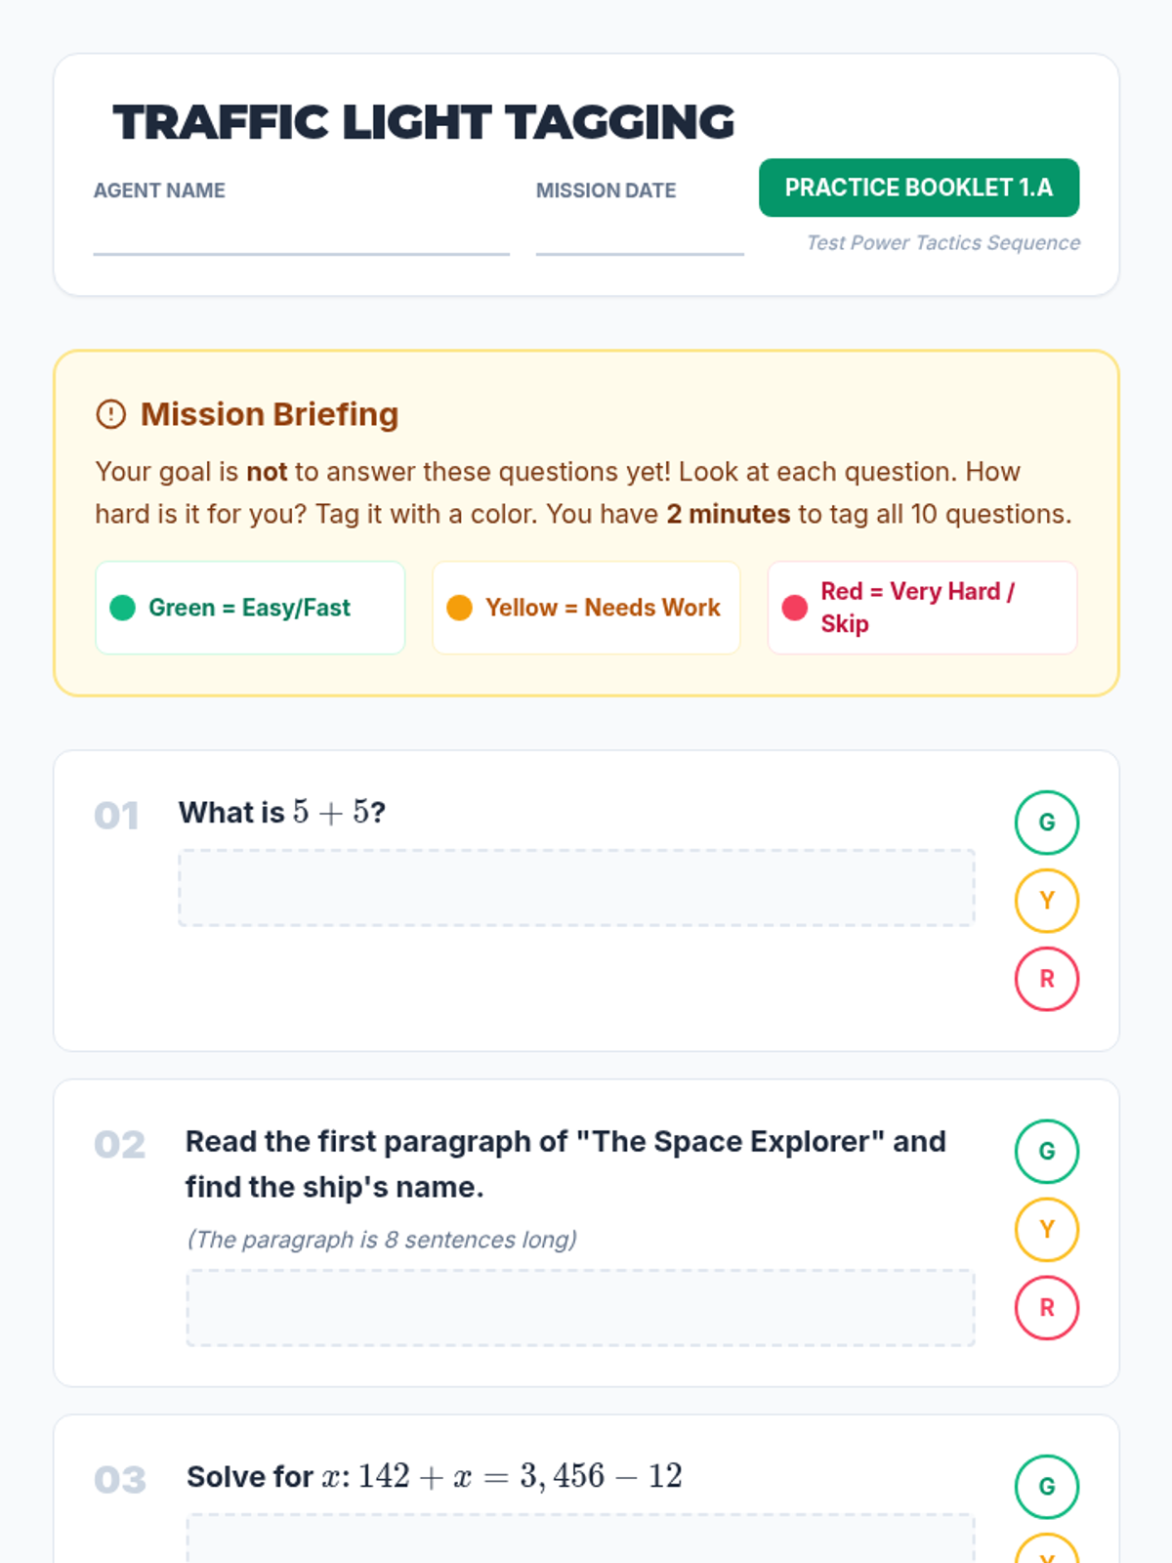The height and width of the screenshot is (1563, 1172).
Task: Click the Test Power Tactics Sequence text
Action: click(x=942, y=243)
